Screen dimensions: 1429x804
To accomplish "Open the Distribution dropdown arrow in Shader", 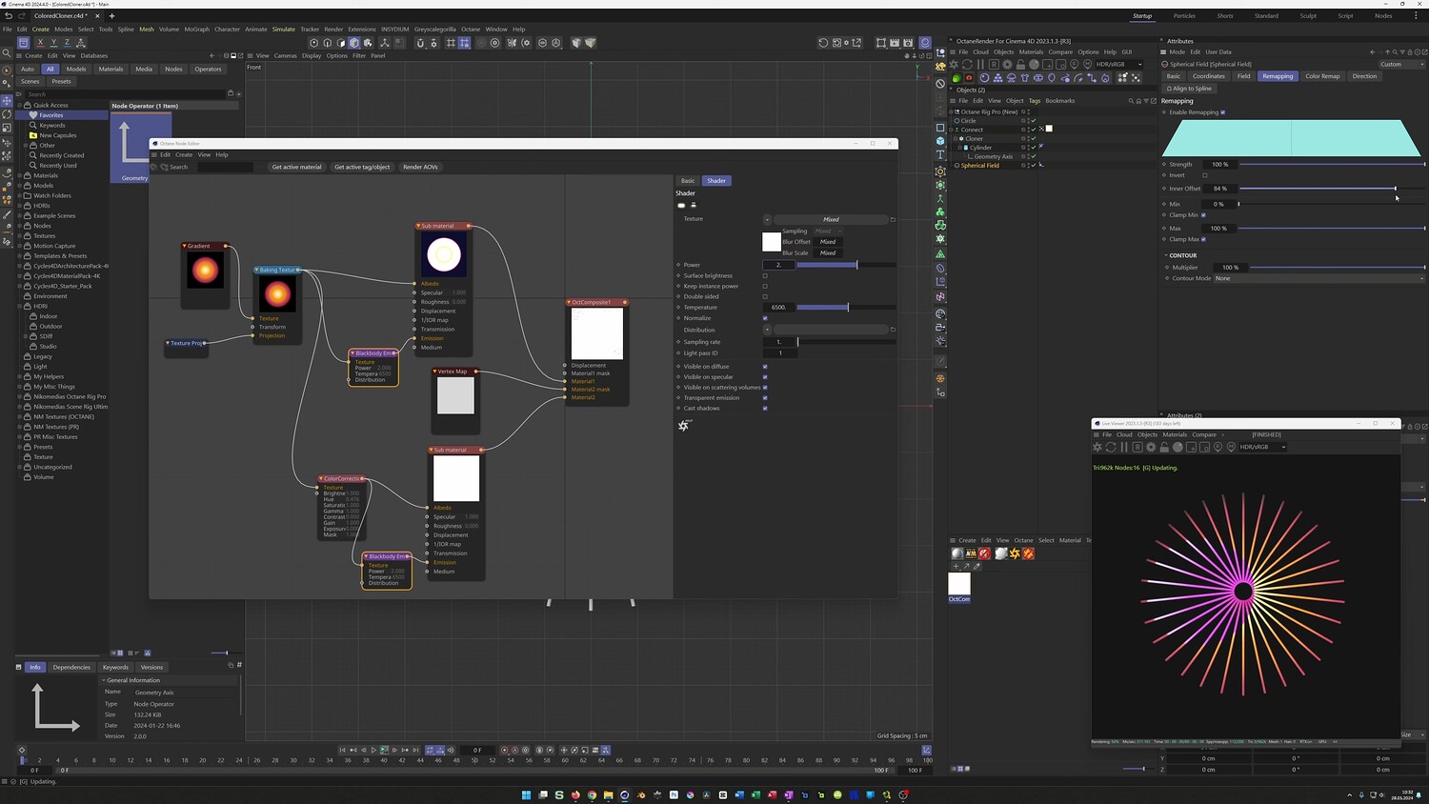I will (x=767, y=330).
